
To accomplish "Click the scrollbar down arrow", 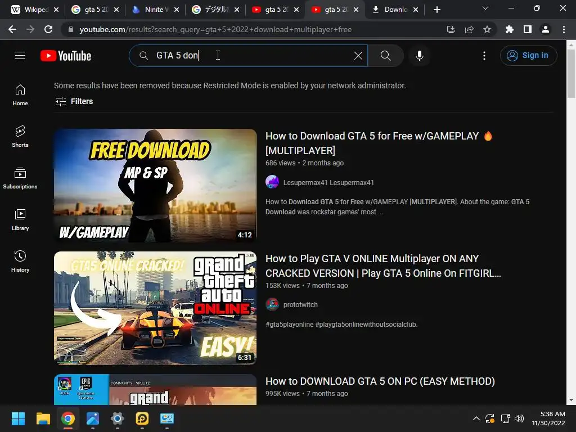I will point(571,400).
